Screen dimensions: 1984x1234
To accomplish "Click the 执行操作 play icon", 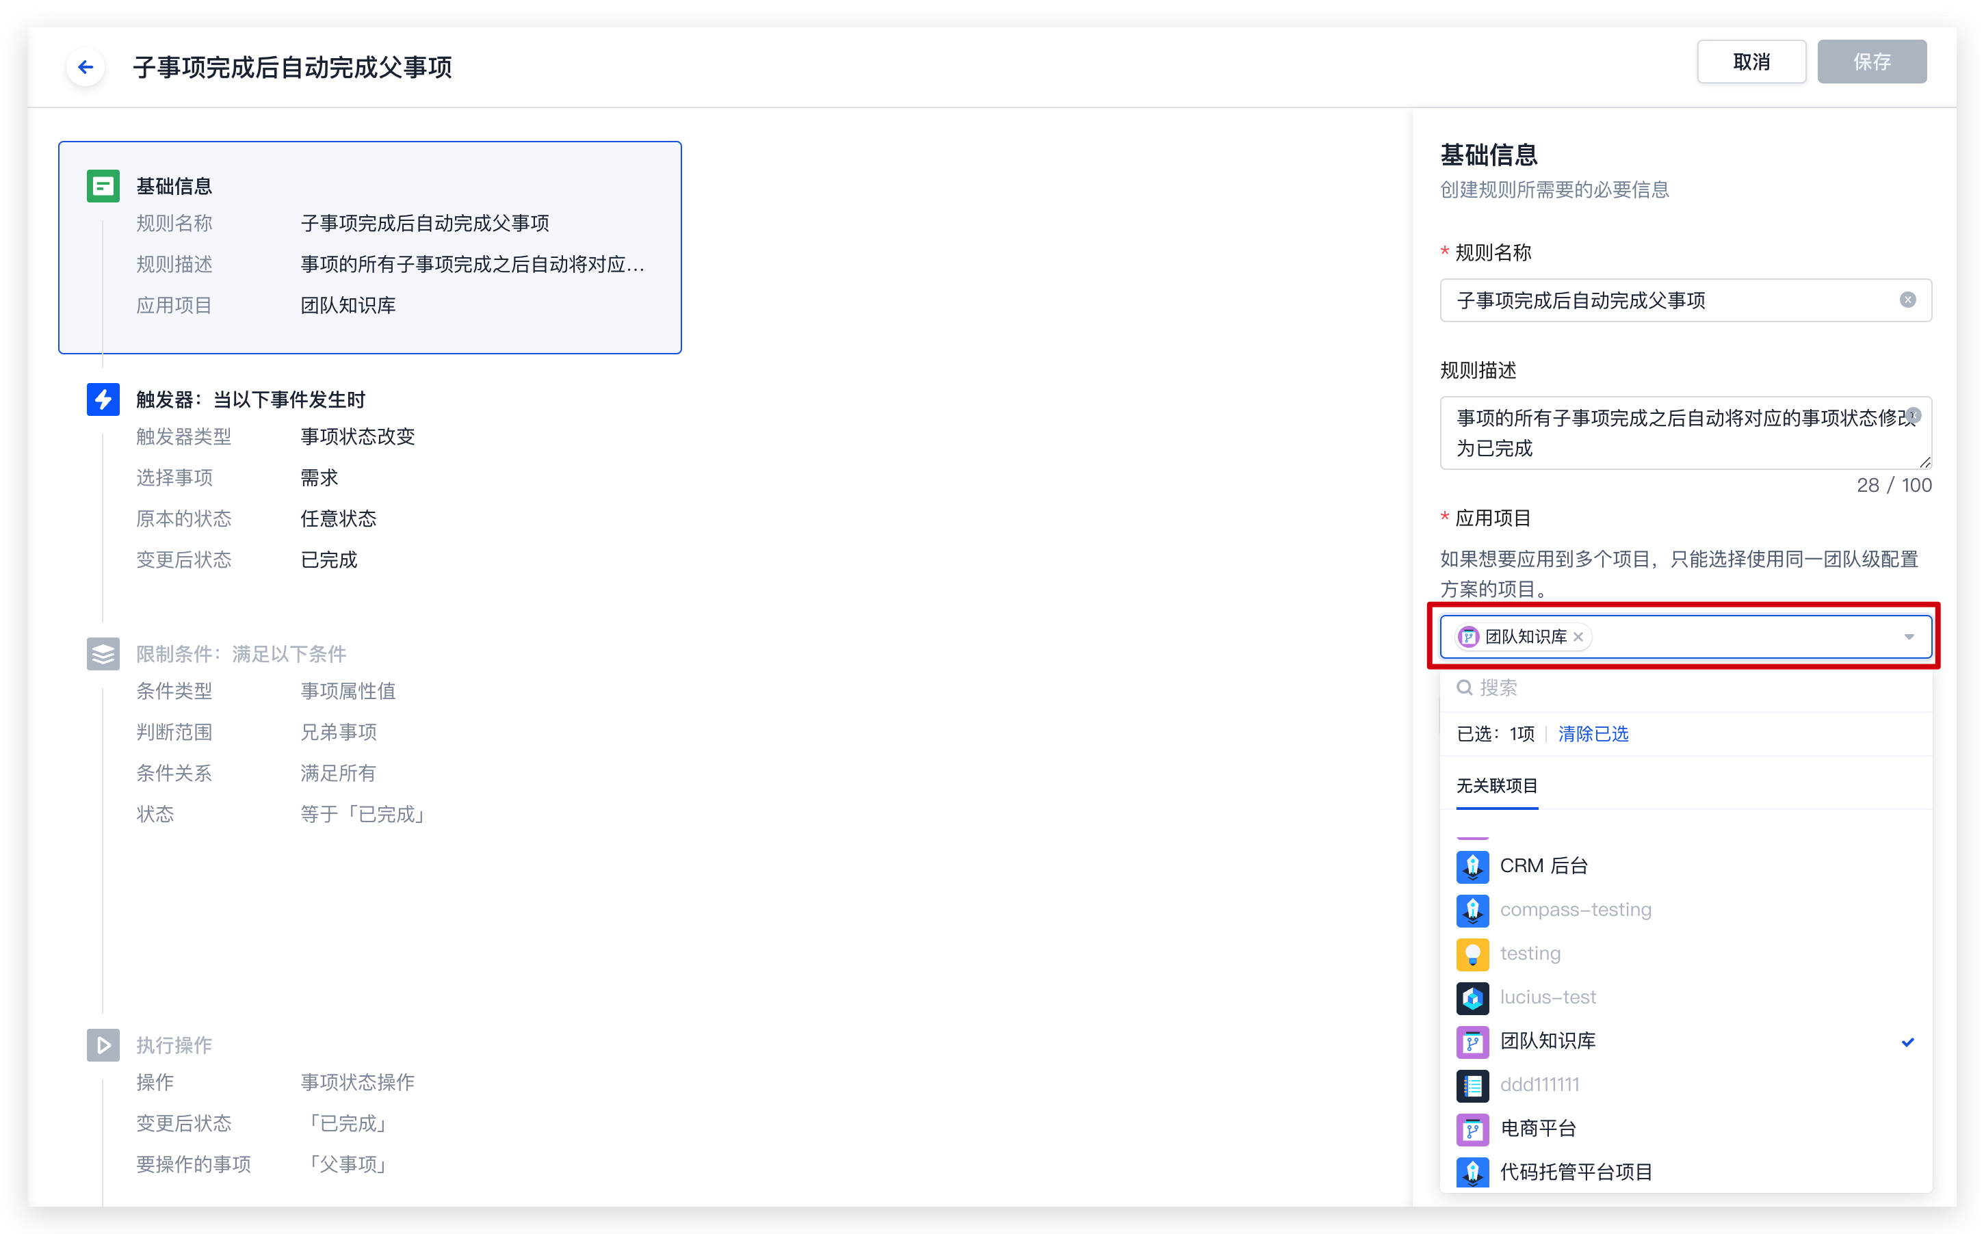I will point(103,1045).
